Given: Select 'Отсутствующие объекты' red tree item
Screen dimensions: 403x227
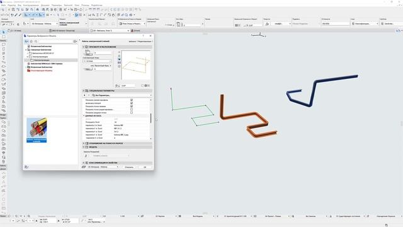Looking at the screenshot, I should 42,71.
